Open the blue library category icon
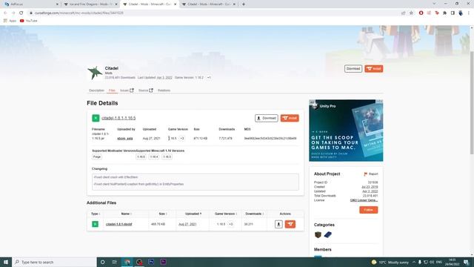The image size is (474, 267). pos(327,234)
